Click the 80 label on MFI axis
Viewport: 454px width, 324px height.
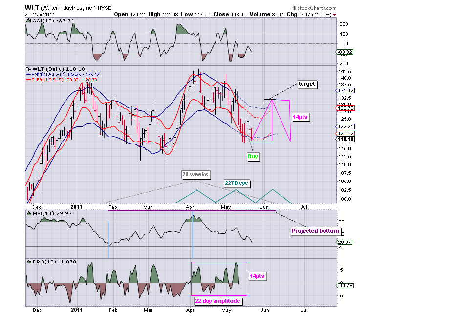pyautogui.click(x=342, y=222)
